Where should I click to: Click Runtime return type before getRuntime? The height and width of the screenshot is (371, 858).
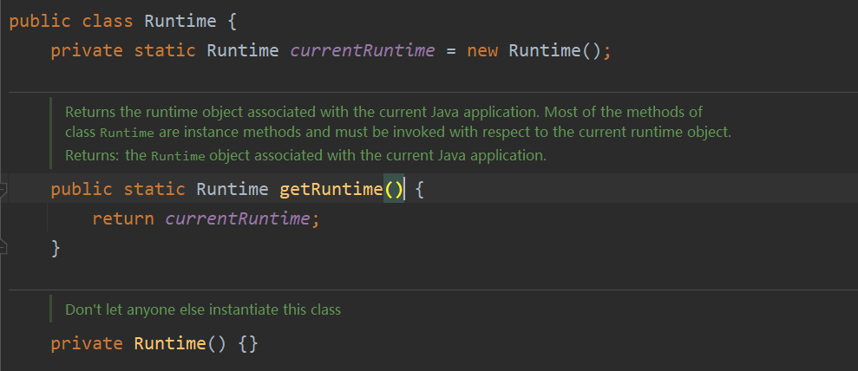coord(232,189)
